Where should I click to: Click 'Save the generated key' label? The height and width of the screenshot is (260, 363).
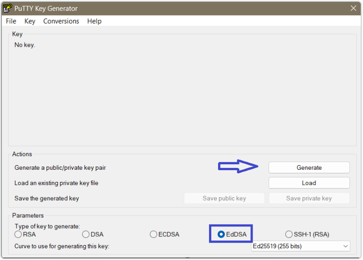pyautogui.click(x=47, y=198)
